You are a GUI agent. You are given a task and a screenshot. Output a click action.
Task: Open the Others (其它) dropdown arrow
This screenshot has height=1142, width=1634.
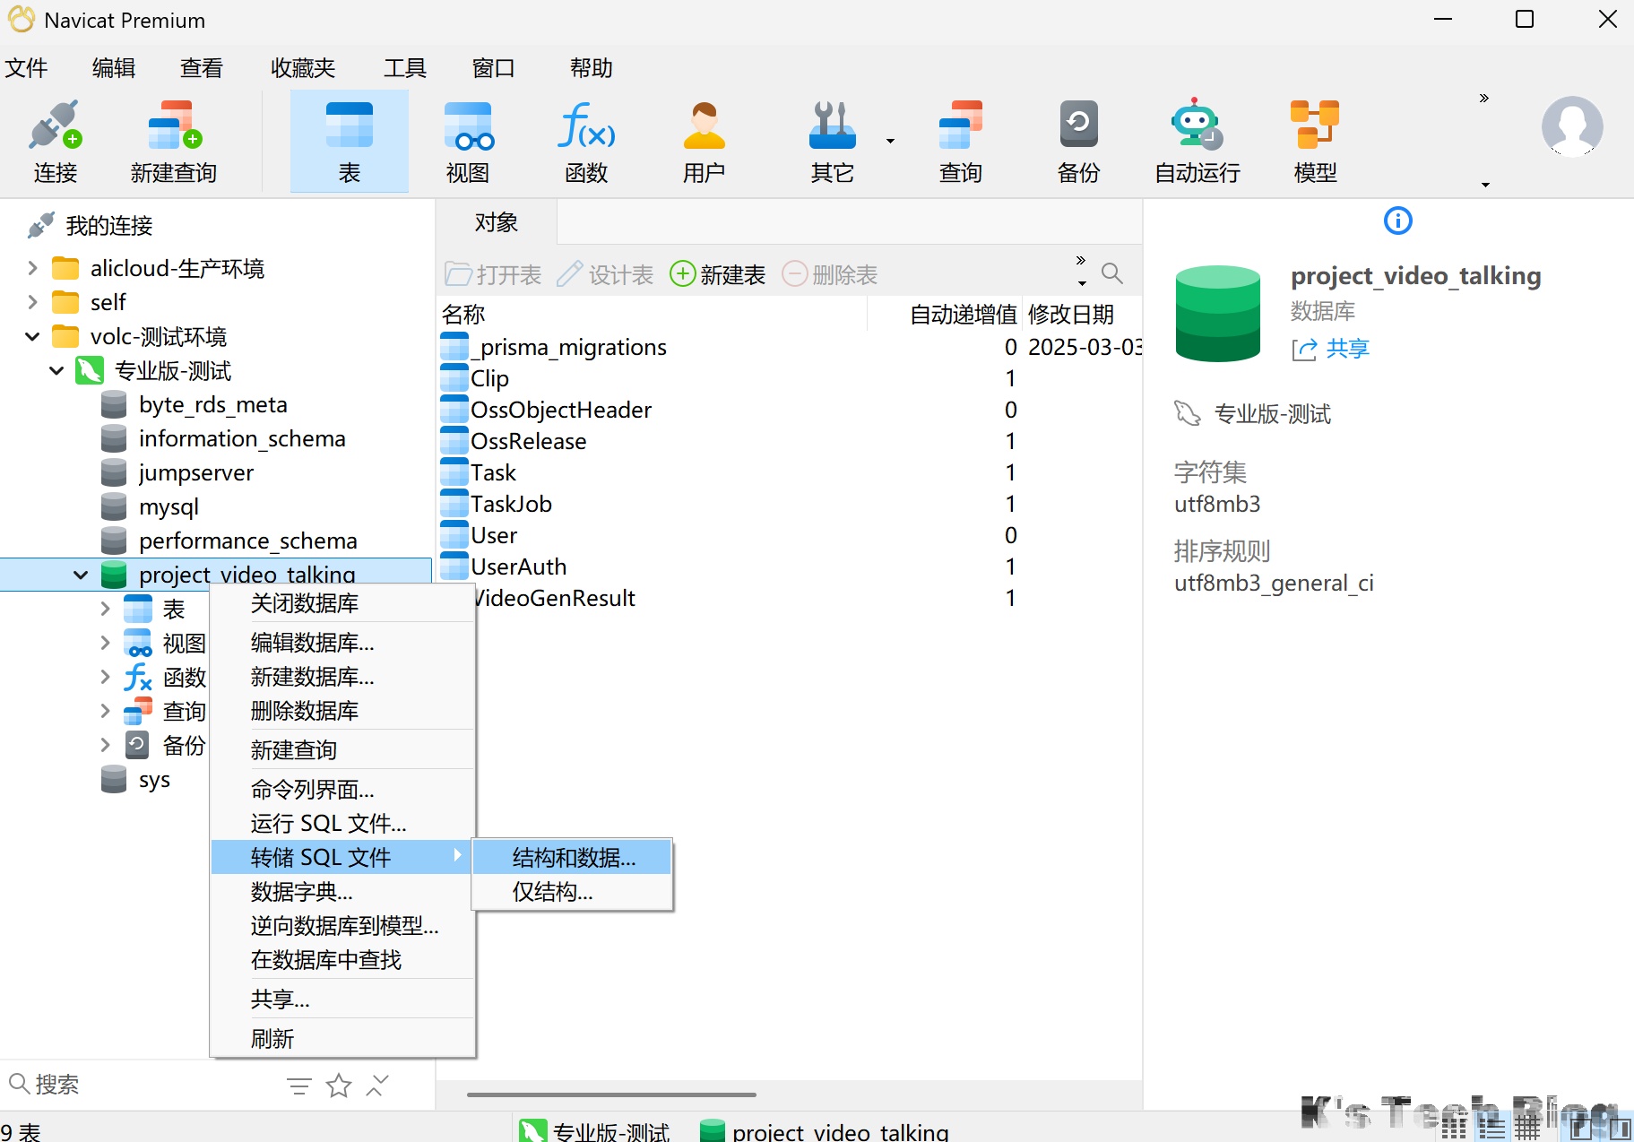pos(890,141)
